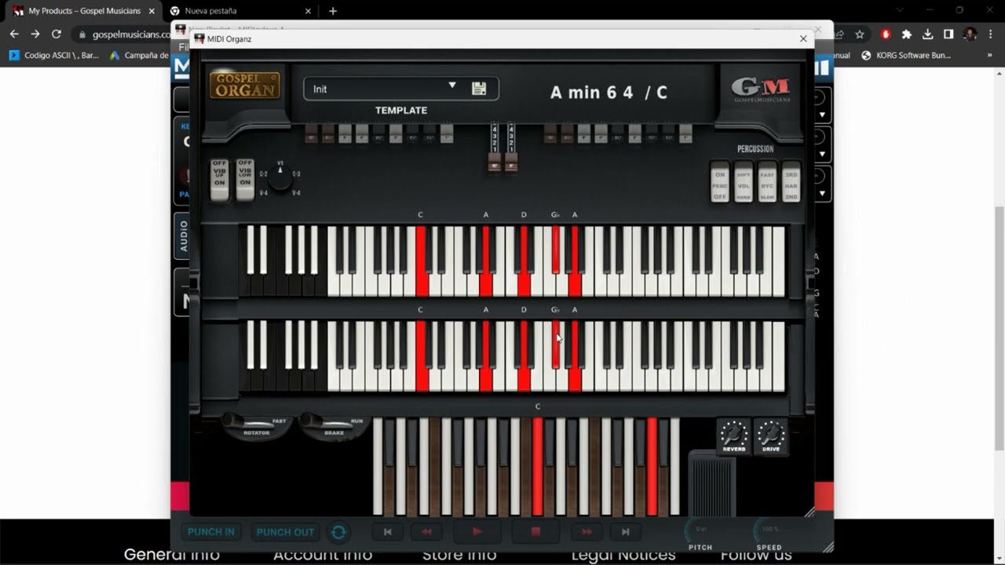Click the last upper-manual drawbar on the left
This screenshot has width=1005, height=565.
pos(447,133)
